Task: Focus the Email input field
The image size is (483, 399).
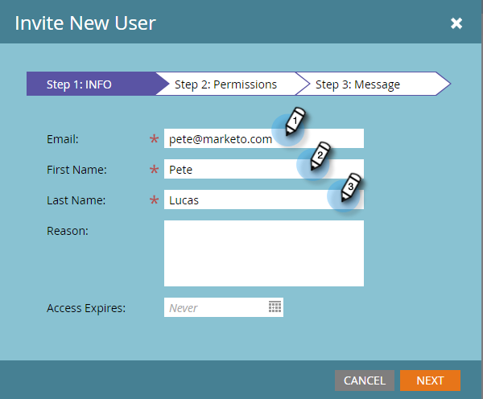Action: click(264, 138)
